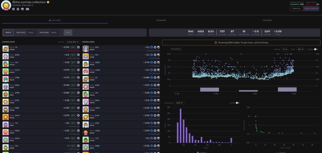Toggle the Outliers switch on the trades chart

(x=316, y=49)
